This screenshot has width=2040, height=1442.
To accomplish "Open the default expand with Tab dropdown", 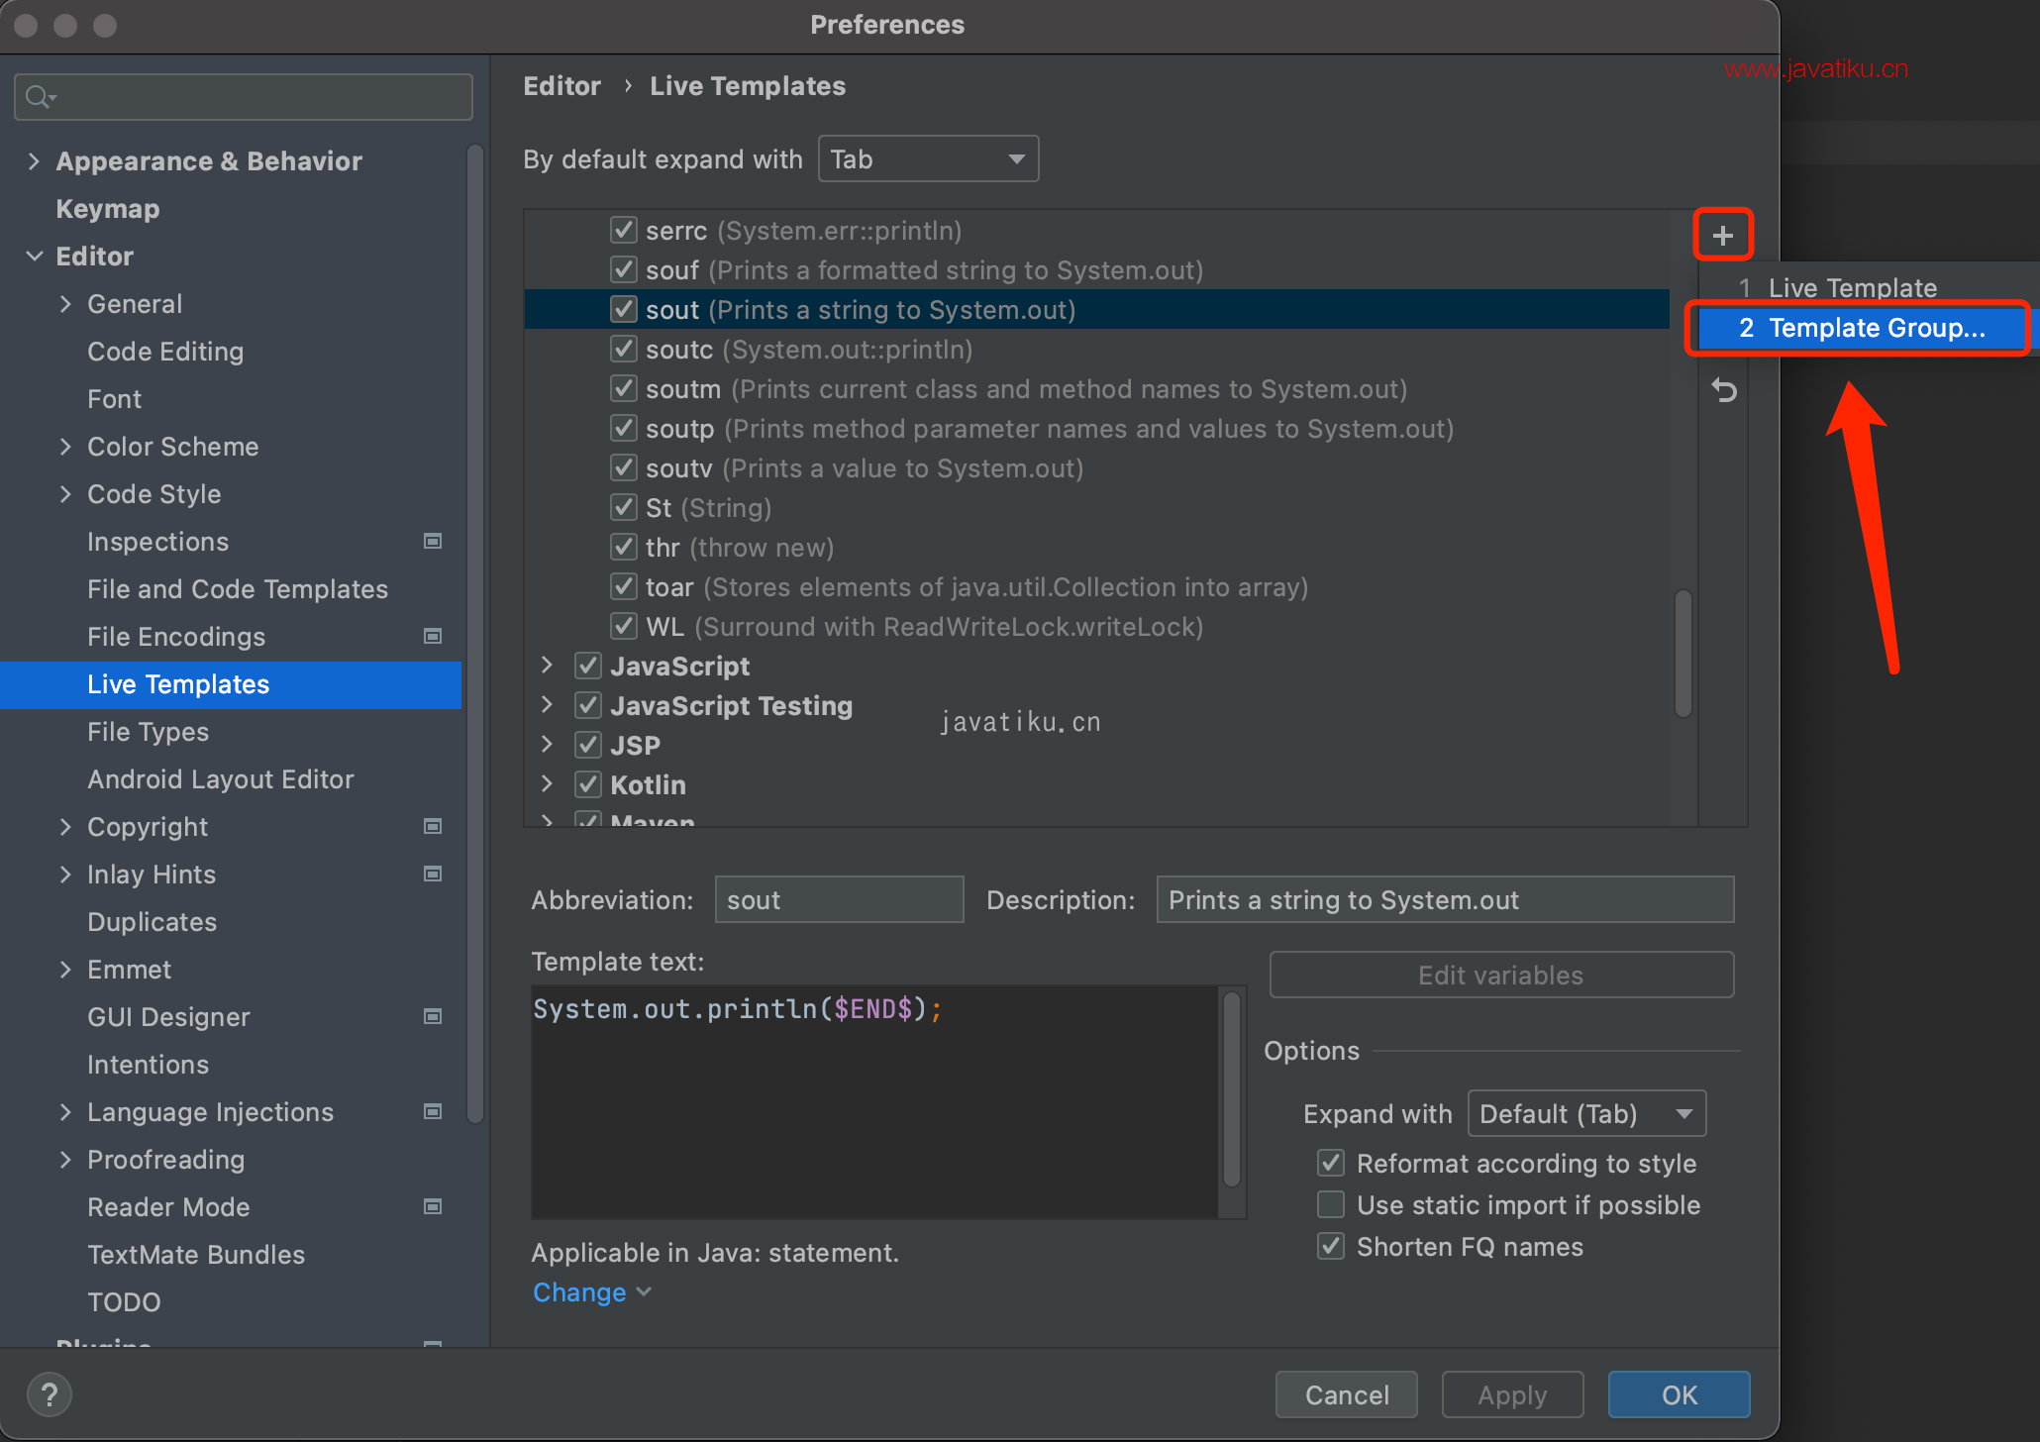I will 928,159.
